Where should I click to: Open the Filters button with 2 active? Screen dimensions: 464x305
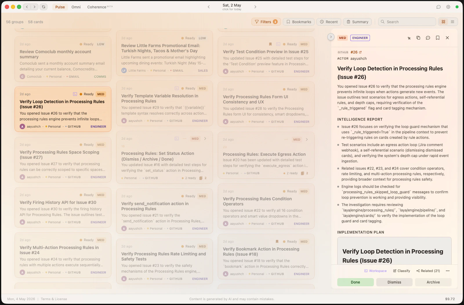pyautogui.click(x=266, y=22)
